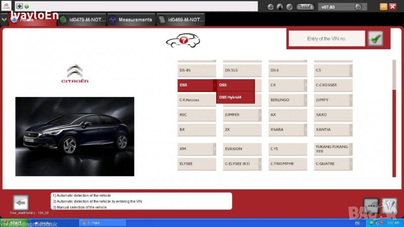Switch to the Measurements tab
Viewport: 404px width, 227px height.
point(130,20)
